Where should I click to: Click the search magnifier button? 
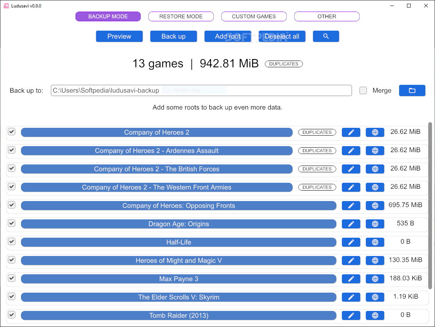(326, 36)
